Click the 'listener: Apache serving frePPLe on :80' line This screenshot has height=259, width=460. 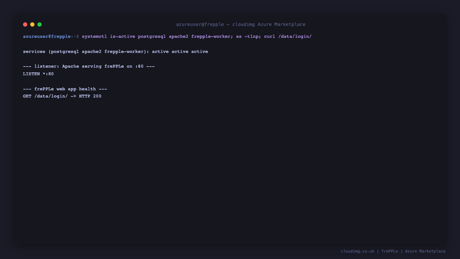point(89,67)
